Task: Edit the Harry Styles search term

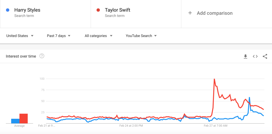Action: [x=27, y=10]
